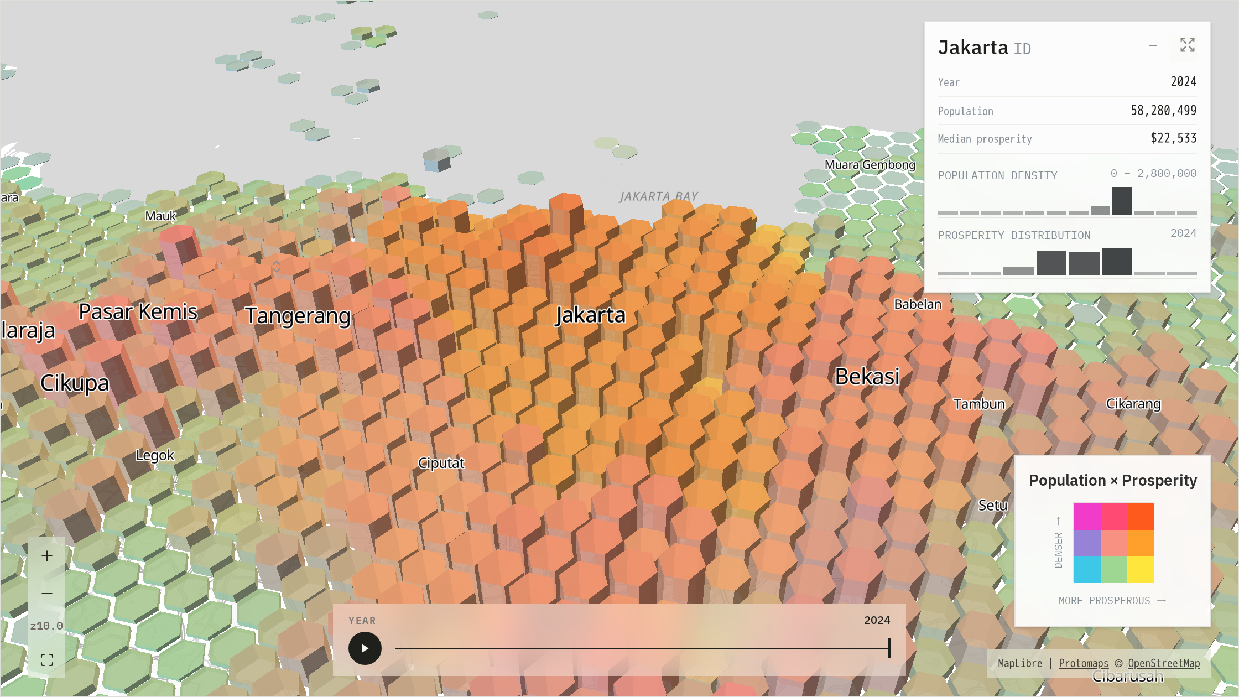Click the z10.0 zoom level indicator
The image size is (1239, 697).
tap(46, 626)
